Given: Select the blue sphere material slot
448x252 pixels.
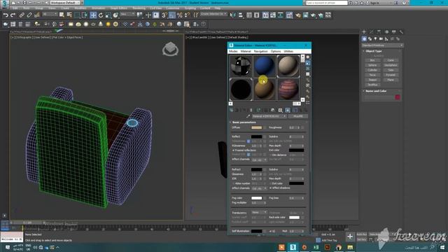Looking at the screenshot, I should (x=265, y=66).
